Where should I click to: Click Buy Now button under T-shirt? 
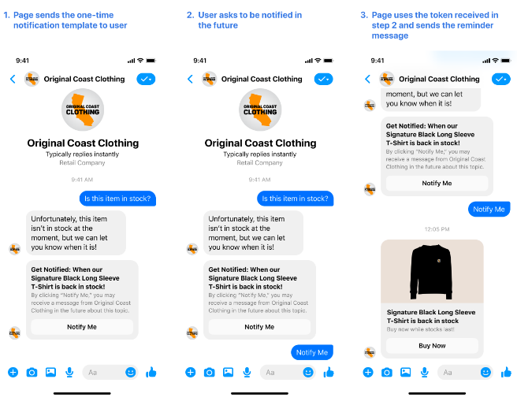[x=432, y=346]
